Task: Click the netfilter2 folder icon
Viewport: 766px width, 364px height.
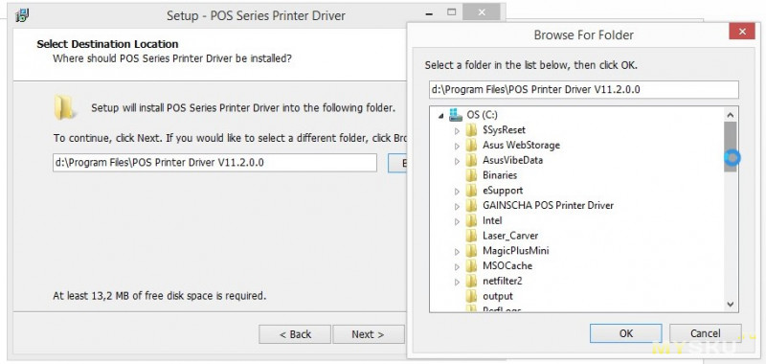Action: pos(471,281)
